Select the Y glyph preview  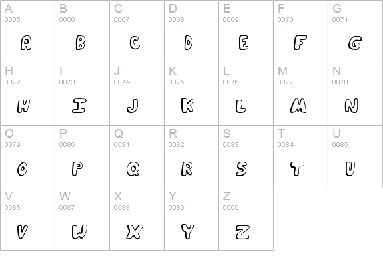click(188, 231)
